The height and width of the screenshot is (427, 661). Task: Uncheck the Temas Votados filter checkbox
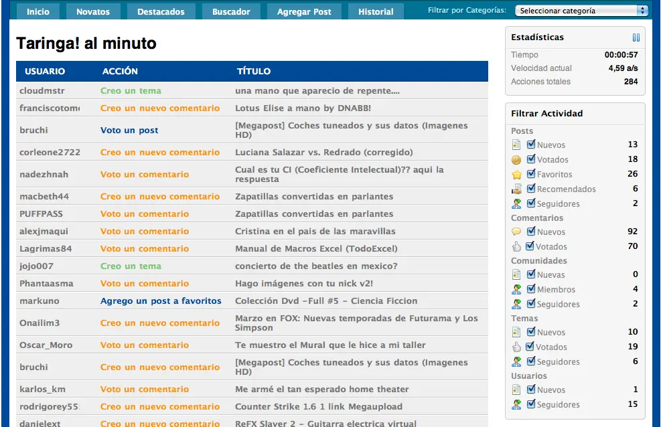tap(530, 346)
